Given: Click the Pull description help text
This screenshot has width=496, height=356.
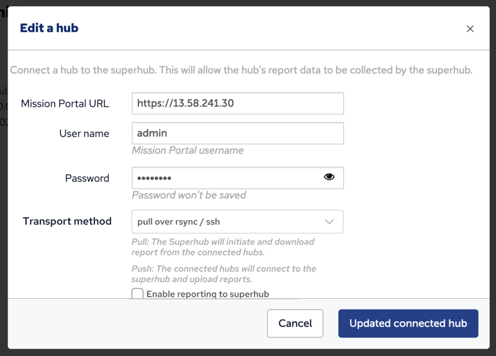Looking at the screenshot, I should [x=223, y=247].
